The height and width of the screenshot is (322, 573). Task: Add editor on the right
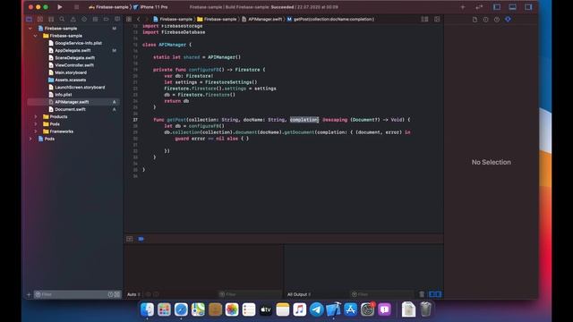437,20
